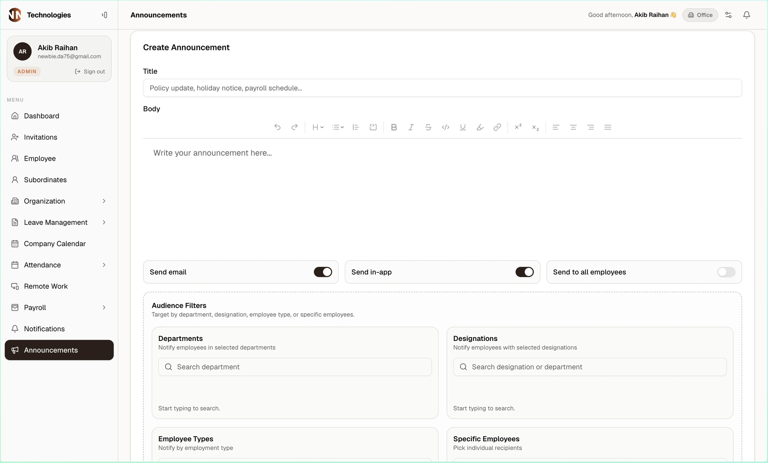The image size is (768, 463).
Task: Open Remote Work page
Action: pos(59,286)
